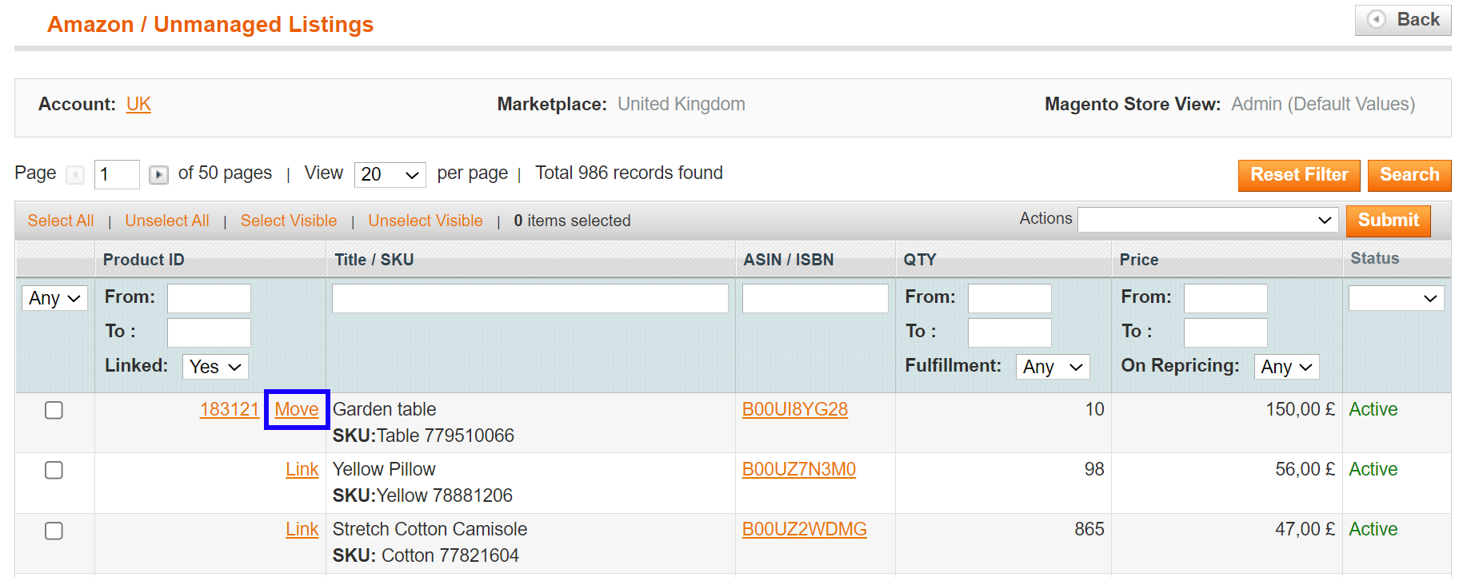Click the Title / SKU filter field
Screen dimensions: 1467x577
coord(530,298)
